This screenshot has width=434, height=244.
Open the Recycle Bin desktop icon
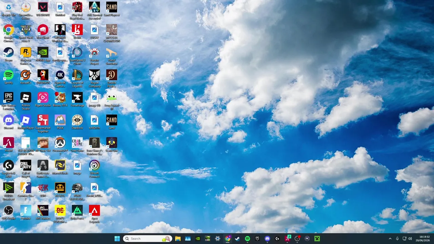pos(8,9)
